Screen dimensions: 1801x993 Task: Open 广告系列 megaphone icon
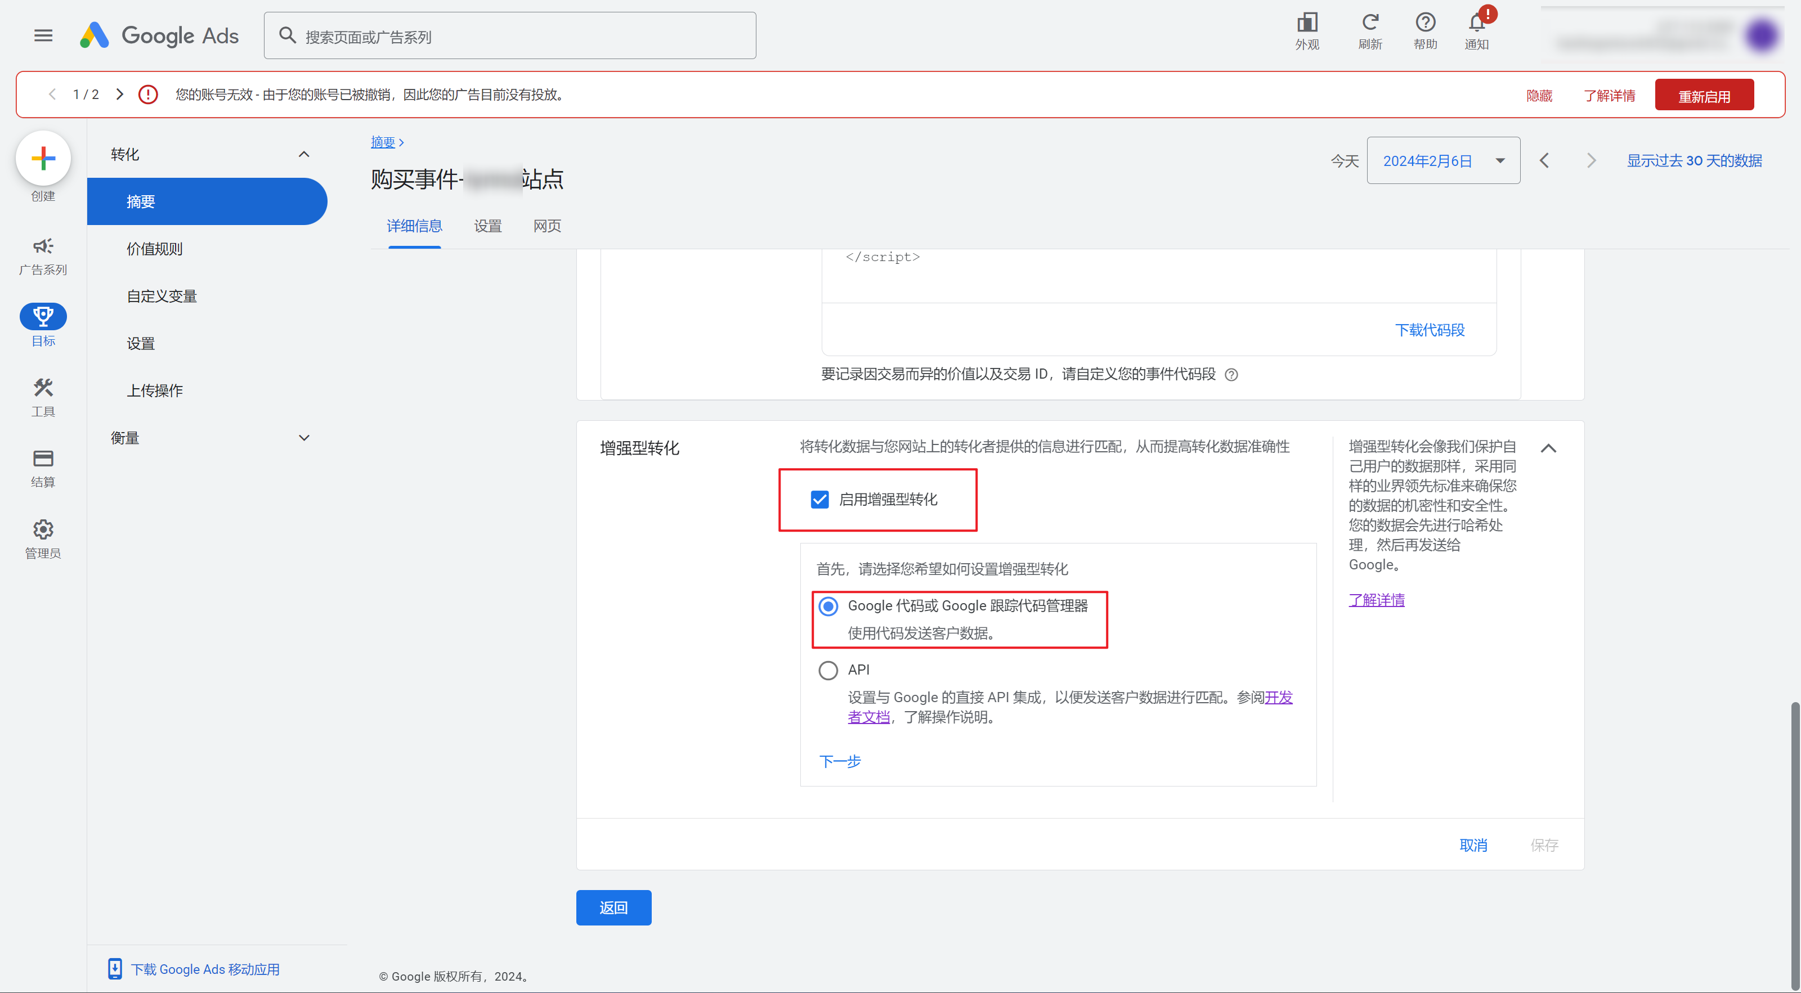tap(43, 246)
